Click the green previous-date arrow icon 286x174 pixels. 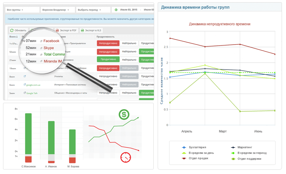click(116, 10)
